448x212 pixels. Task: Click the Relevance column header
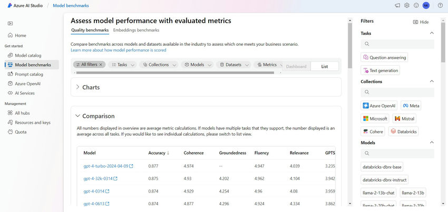click(x=299, y=153)
